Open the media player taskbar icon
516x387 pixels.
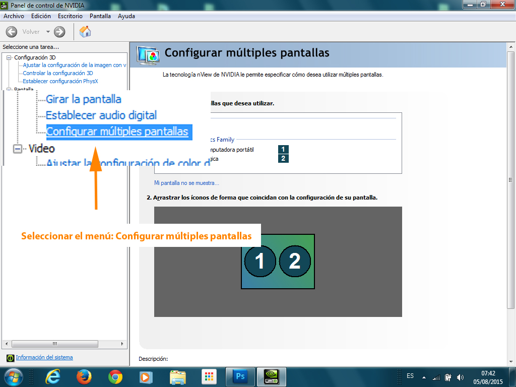pos(146,377)
